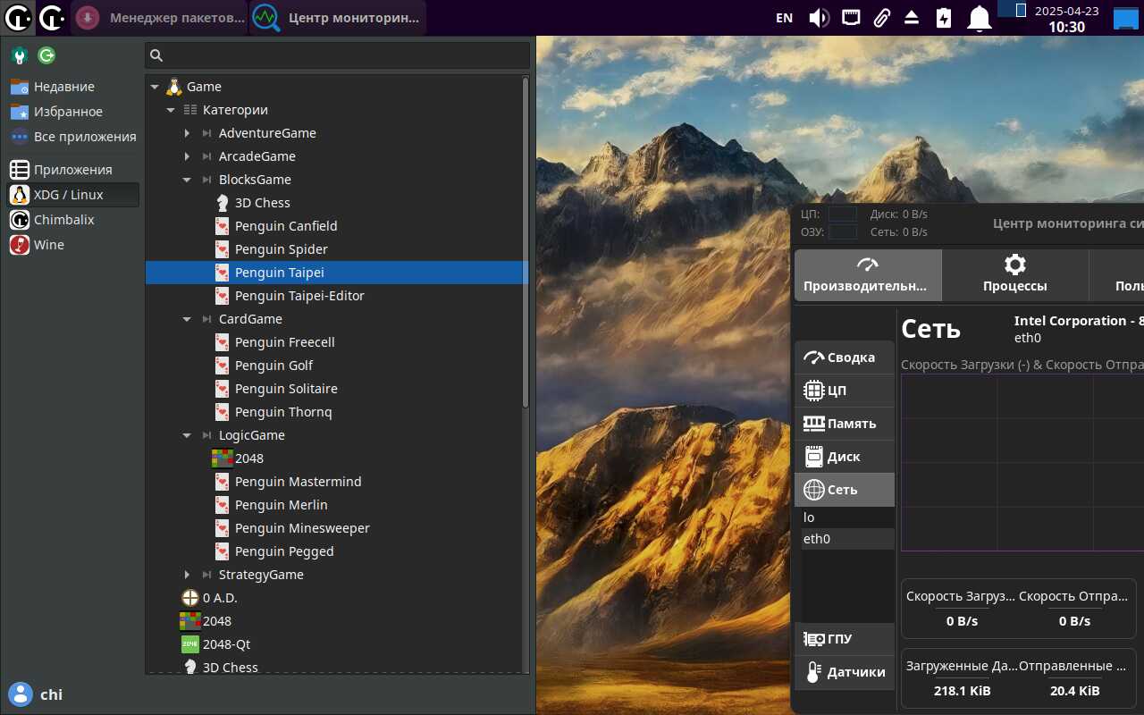Click the green refresh icon in the app menu
This screenshot has height=715, width=1144.
(46, 55)
